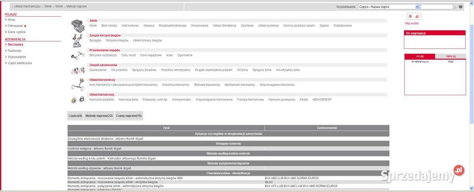
Task: Open Nowy in the POJAZD menu
Action: coord(12,20)
